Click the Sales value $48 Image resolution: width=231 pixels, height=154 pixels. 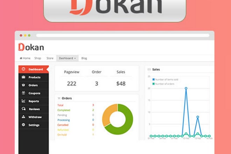point(121,84)
